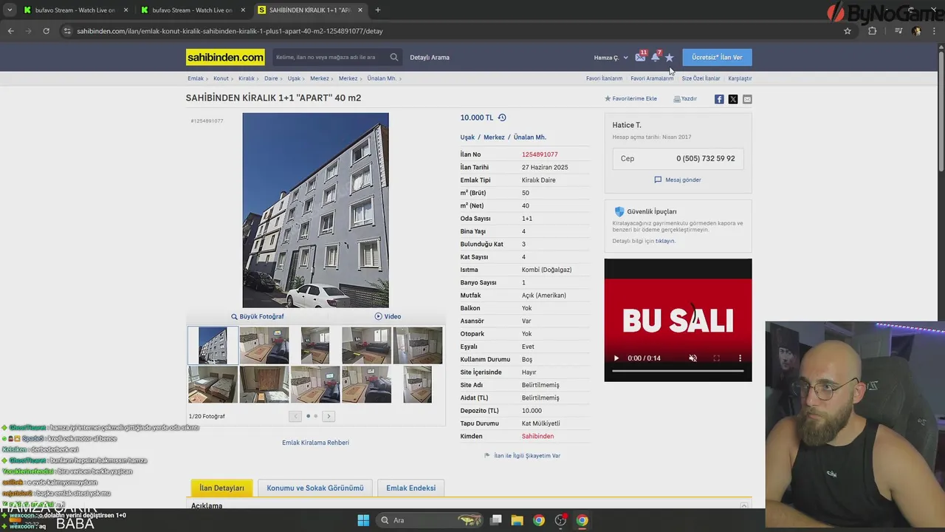Open the notifications bell icon
Image resolution: width=945 pixels, height=532 pixels.
coord(655,57)
